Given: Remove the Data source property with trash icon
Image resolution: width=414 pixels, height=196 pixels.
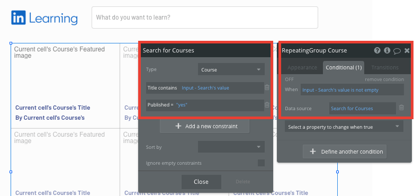Looking at the screenshot, I should coord(401,108).
